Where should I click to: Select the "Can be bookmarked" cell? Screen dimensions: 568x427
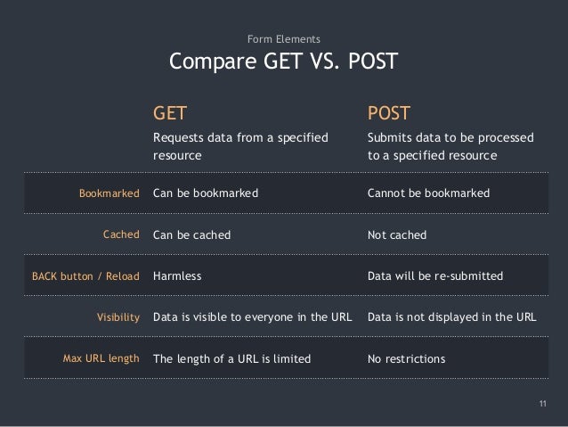pos(207,193)
